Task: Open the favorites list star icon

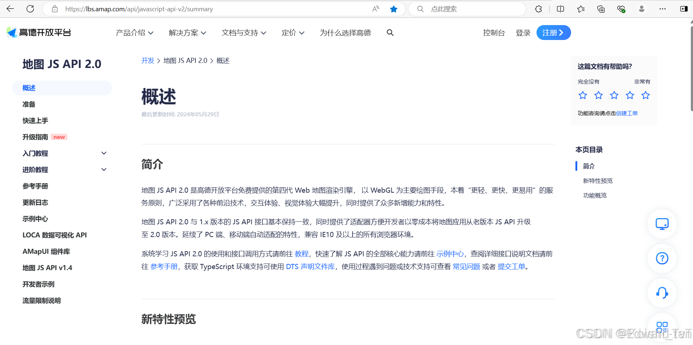Action: coord(581,9)
